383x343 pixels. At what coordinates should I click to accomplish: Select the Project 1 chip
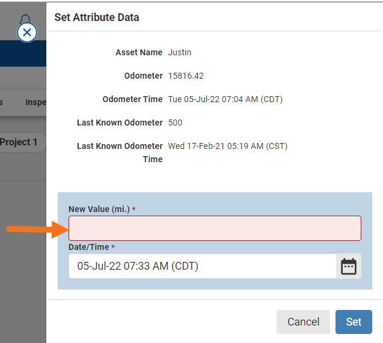click(19, 142)
